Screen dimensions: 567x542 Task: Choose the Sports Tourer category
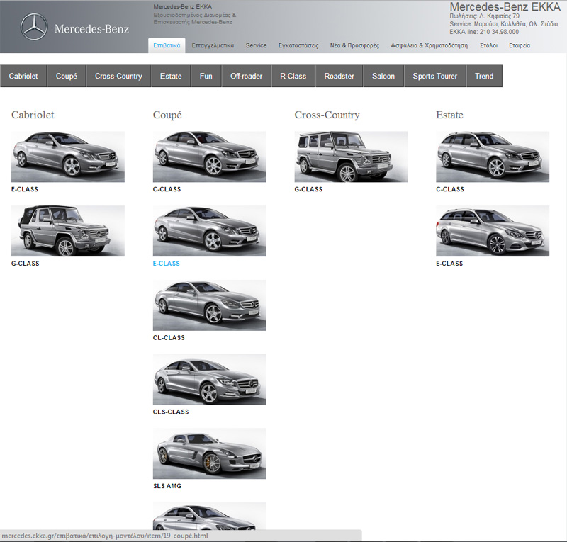pyautogui.click(x=435, y=77)
